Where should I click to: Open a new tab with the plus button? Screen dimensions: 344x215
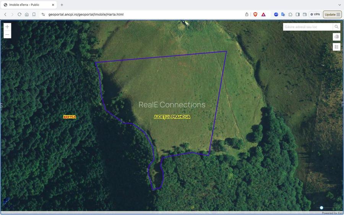pyautogui.click(x=62, y=5)
